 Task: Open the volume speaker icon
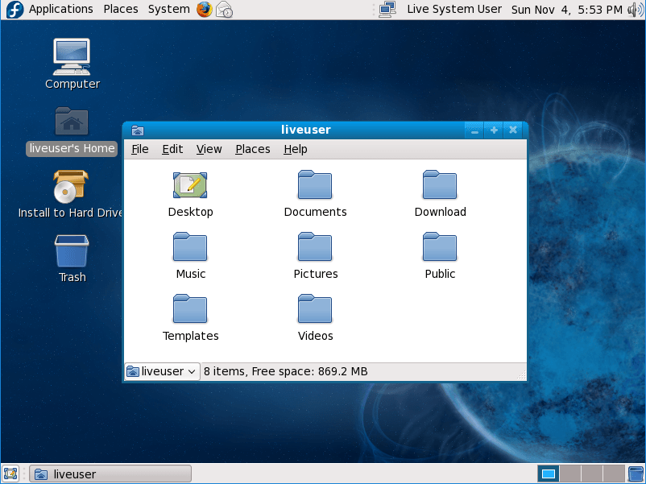tap(636, 10)
